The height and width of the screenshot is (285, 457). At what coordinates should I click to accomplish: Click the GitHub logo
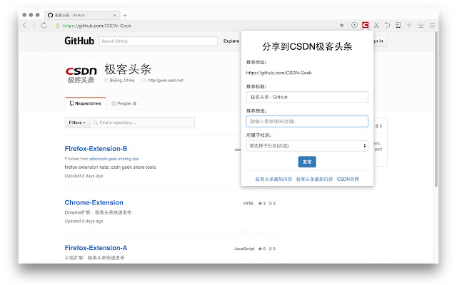(x=79, y=41)
